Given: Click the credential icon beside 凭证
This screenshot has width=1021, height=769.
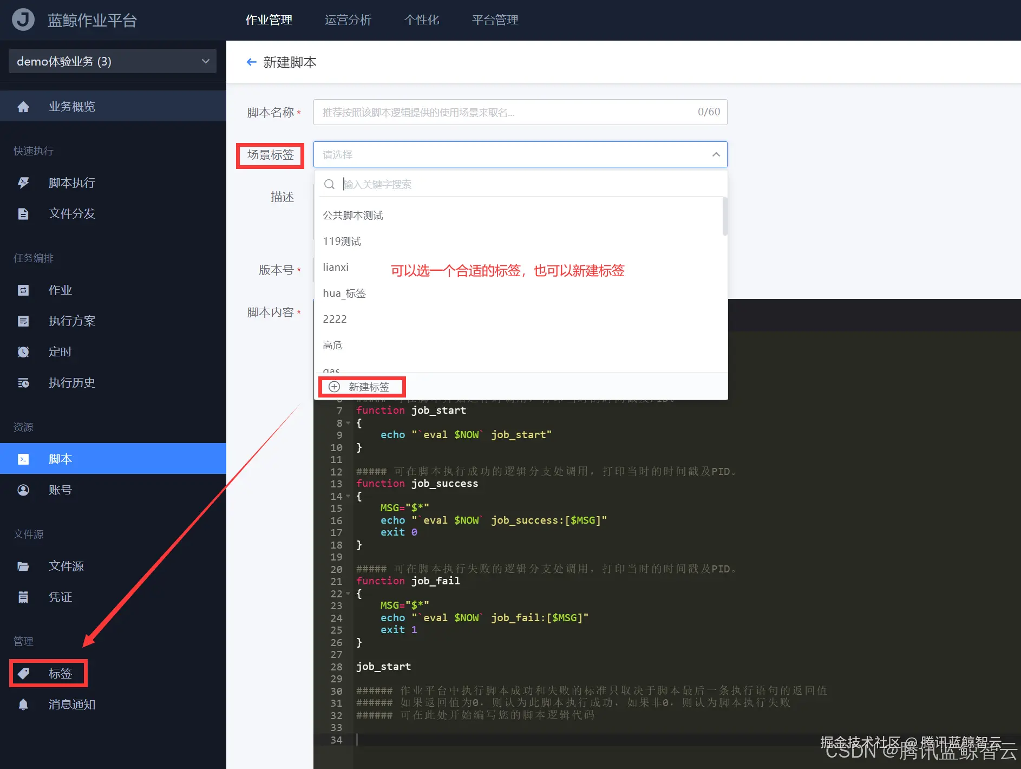Looking at the screenshot, I should (x=23, y=597).
